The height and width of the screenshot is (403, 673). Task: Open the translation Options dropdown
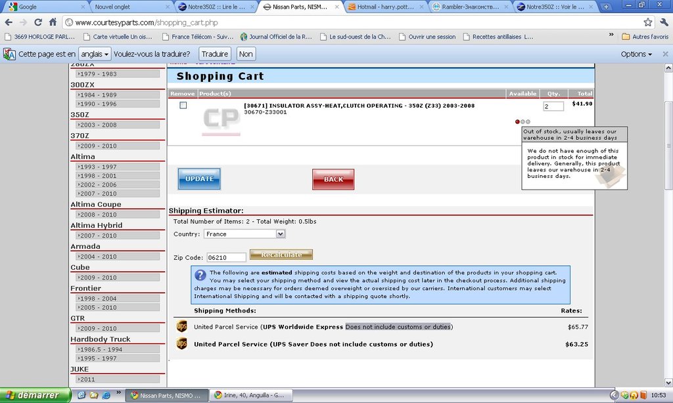tap(636, 54)
